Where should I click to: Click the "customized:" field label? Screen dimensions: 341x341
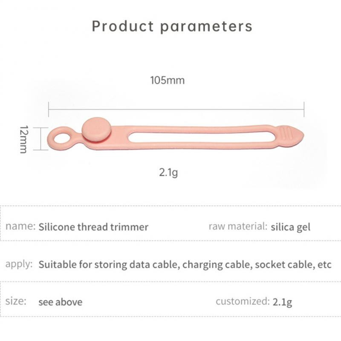[243, 302]
